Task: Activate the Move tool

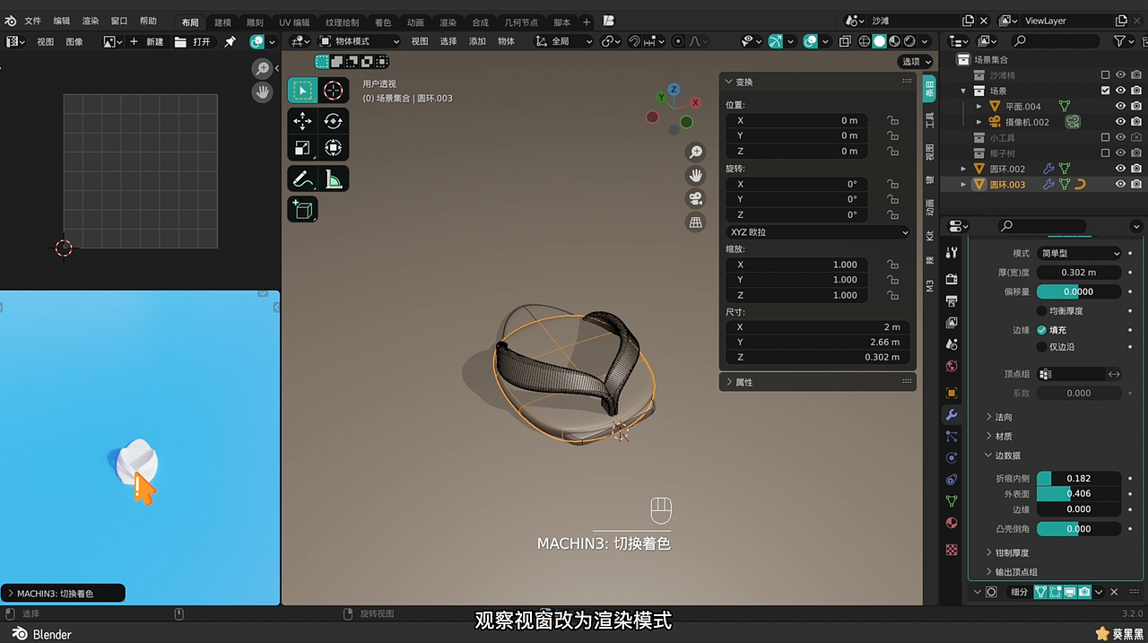Action: pyautogui.click(x=303, y=121)
